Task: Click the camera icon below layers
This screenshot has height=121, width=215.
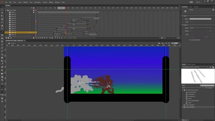Action: [x=34, y=38]
